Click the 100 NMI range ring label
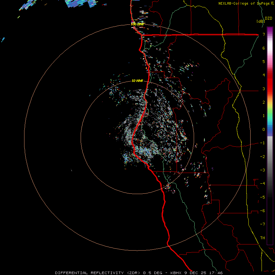The width and height of the screenshot is (275, 275). (137, 24)
